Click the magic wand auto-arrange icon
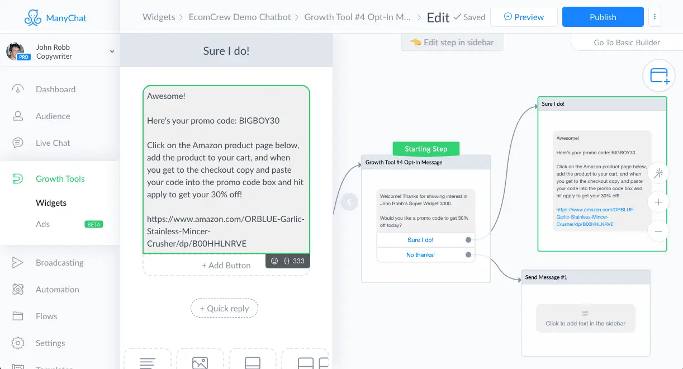 coord(658,173)
